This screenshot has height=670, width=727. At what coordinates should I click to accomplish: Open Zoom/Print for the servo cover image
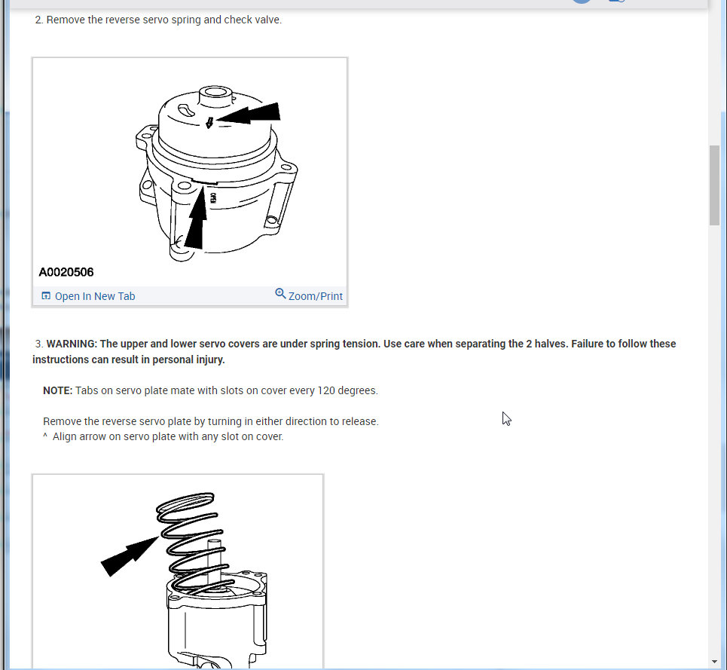[x=309, y=295]
